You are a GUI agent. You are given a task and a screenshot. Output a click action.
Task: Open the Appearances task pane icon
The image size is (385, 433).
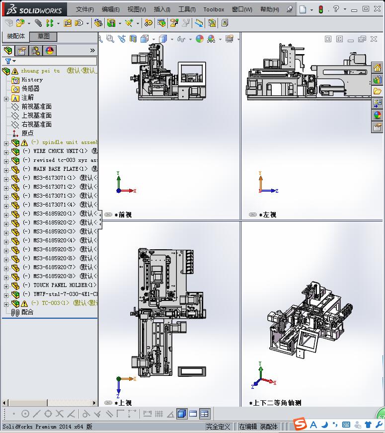point(378,115)
